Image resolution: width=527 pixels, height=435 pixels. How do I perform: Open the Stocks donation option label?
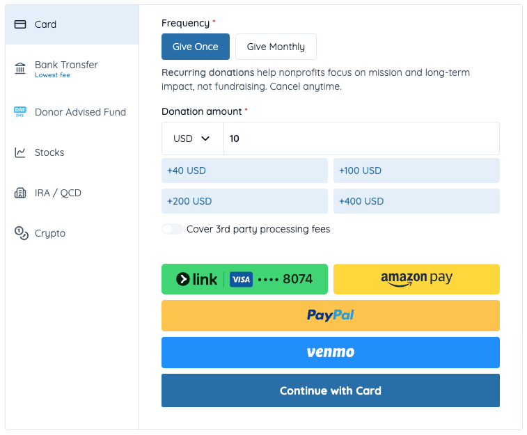[x=49, y=152]
